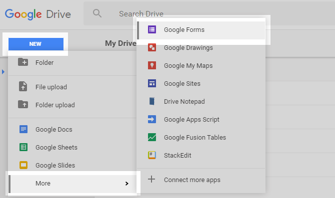
Task: Click the Google Drawings red icon
Action: (152, 47)
